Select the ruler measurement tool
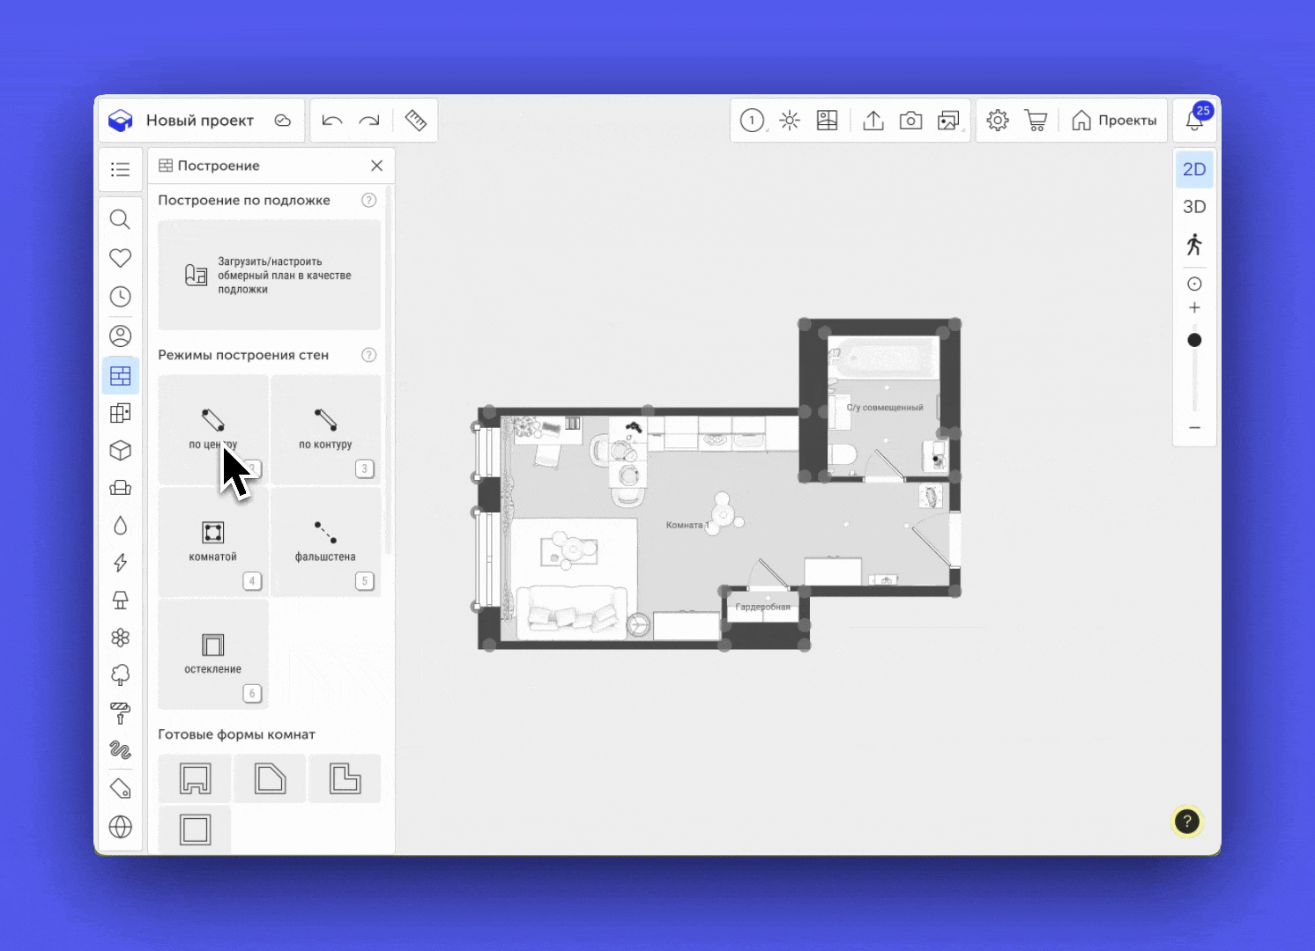The image size is (1315, 951). click(x=416, y=121)
